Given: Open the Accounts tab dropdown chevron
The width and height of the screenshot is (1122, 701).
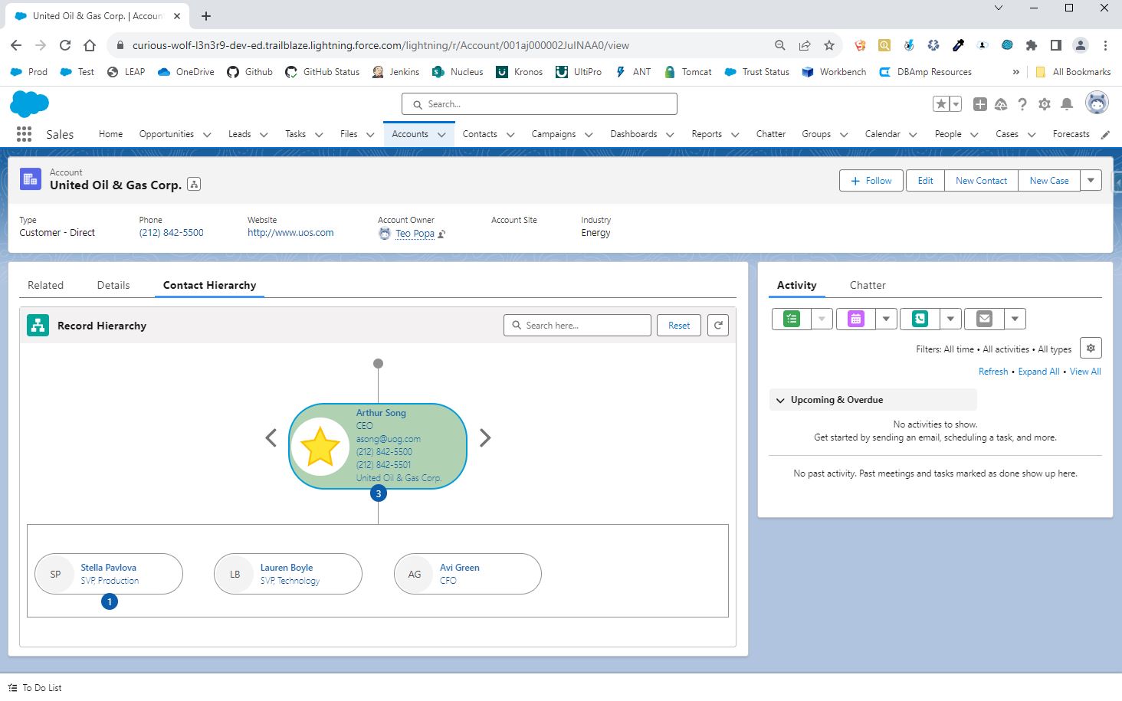Looking at the screenshot, I should 442,133.
